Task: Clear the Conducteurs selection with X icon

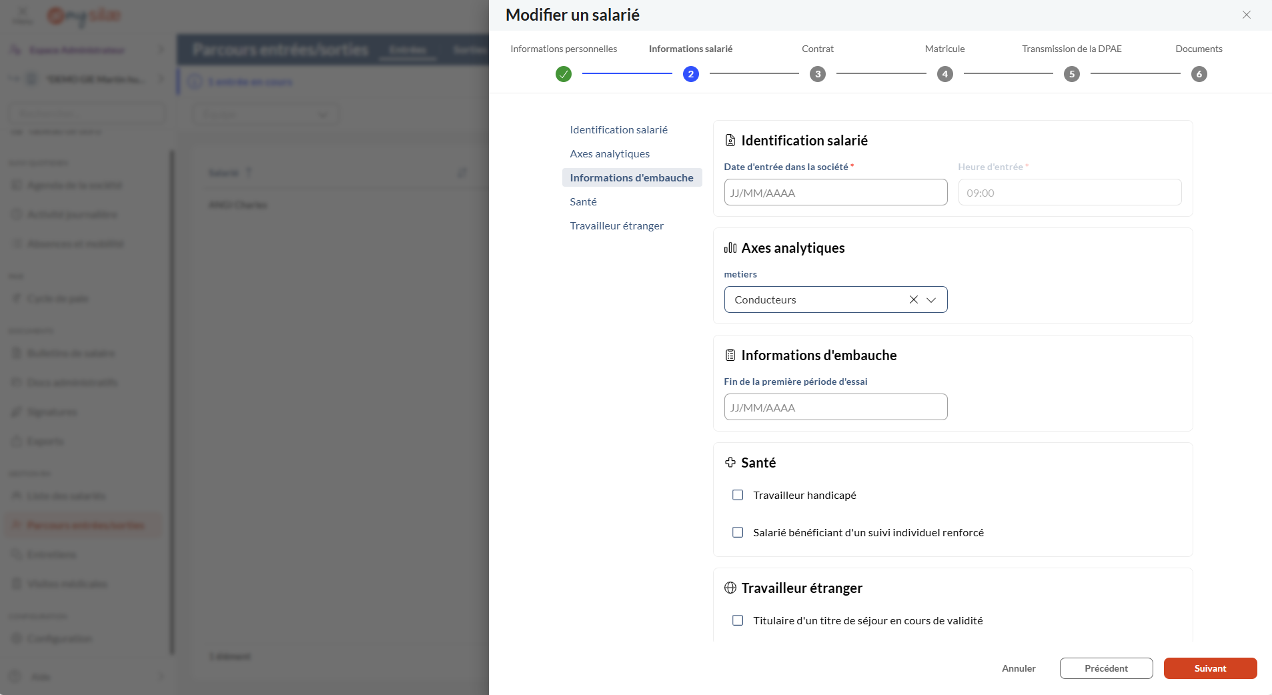Action: (x=914, y=299)
